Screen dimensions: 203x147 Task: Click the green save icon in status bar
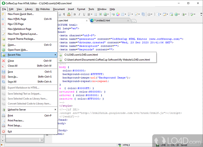click(x=158, y=145)
